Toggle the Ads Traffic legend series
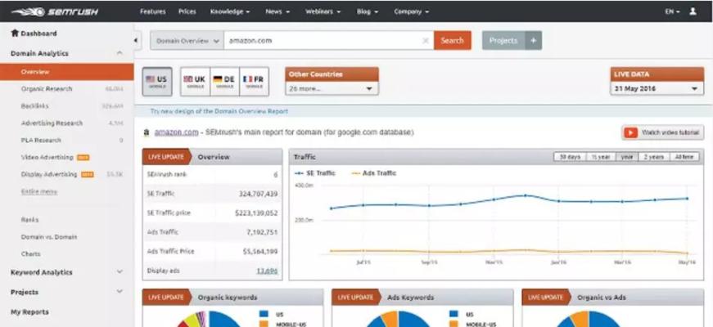The image size is (713, 327). click(374, 173)
